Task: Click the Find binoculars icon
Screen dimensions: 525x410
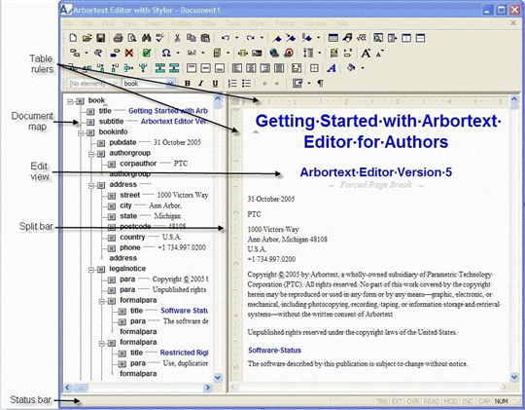Action: click(x=146, y=38)
